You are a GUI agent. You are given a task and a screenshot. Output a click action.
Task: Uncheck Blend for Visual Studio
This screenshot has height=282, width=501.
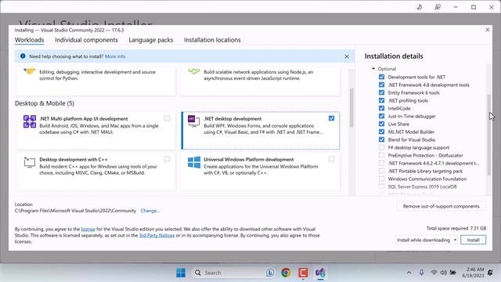[381, 139]
